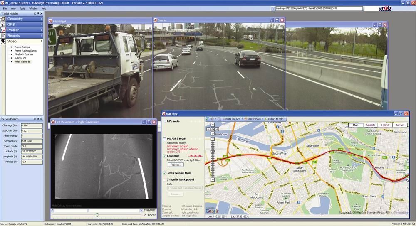This screenshot has width=416, height=226.
Task: Select Playback Controls tree item
Action: (24, 54)
